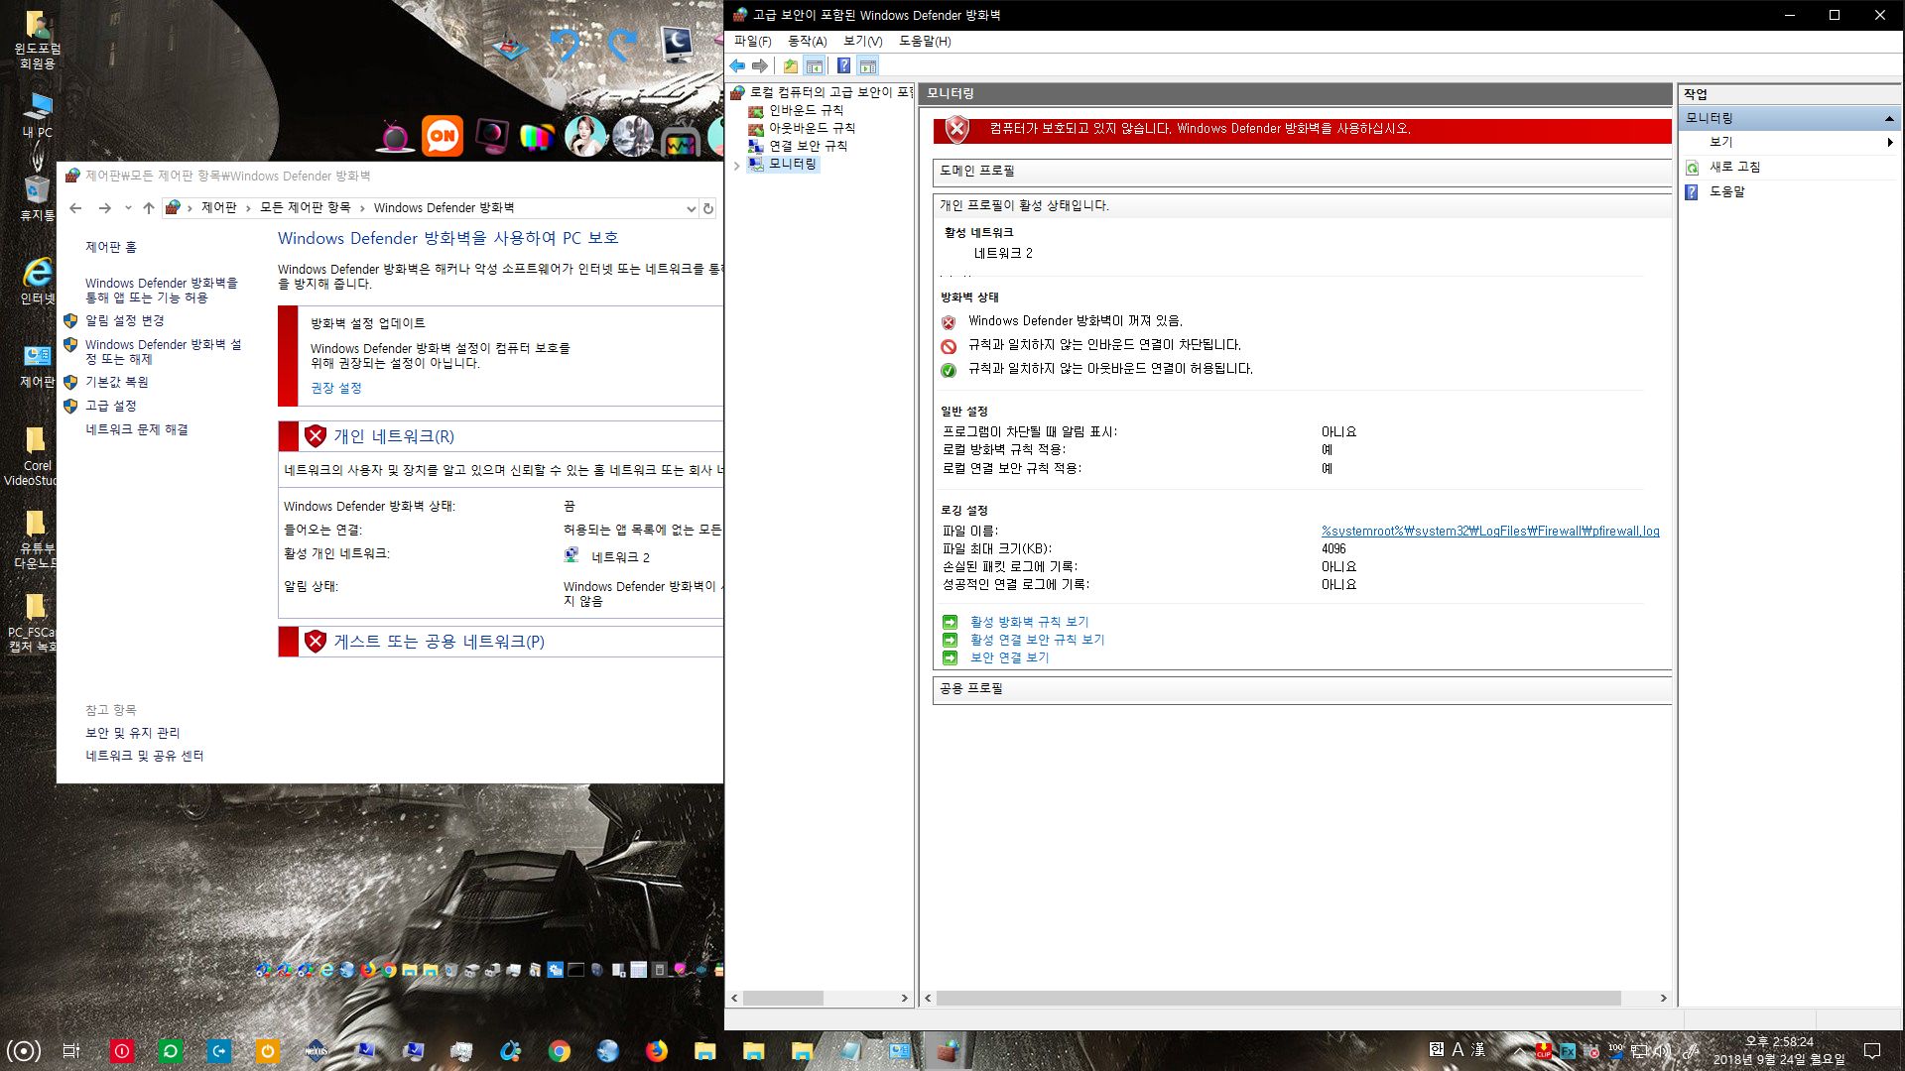Click the 모든 제어판 항목 breadcrumb

pyautogui.click(x=305, y=208)
